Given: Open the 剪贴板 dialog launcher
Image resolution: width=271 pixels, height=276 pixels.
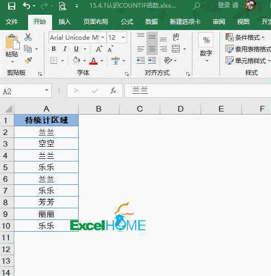Looking at the screenshot, I should click(40, 74).
